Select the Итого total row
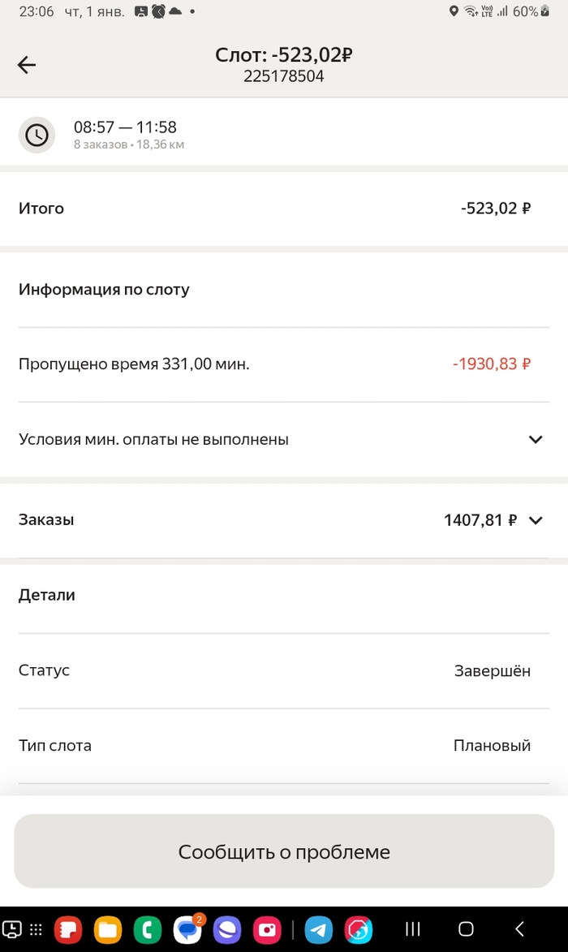This screenshot has height=952, width=568. 274,209
